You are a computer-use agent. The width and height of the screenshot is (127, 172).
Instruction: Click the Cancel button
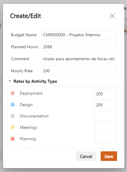[x=86, y=156]
